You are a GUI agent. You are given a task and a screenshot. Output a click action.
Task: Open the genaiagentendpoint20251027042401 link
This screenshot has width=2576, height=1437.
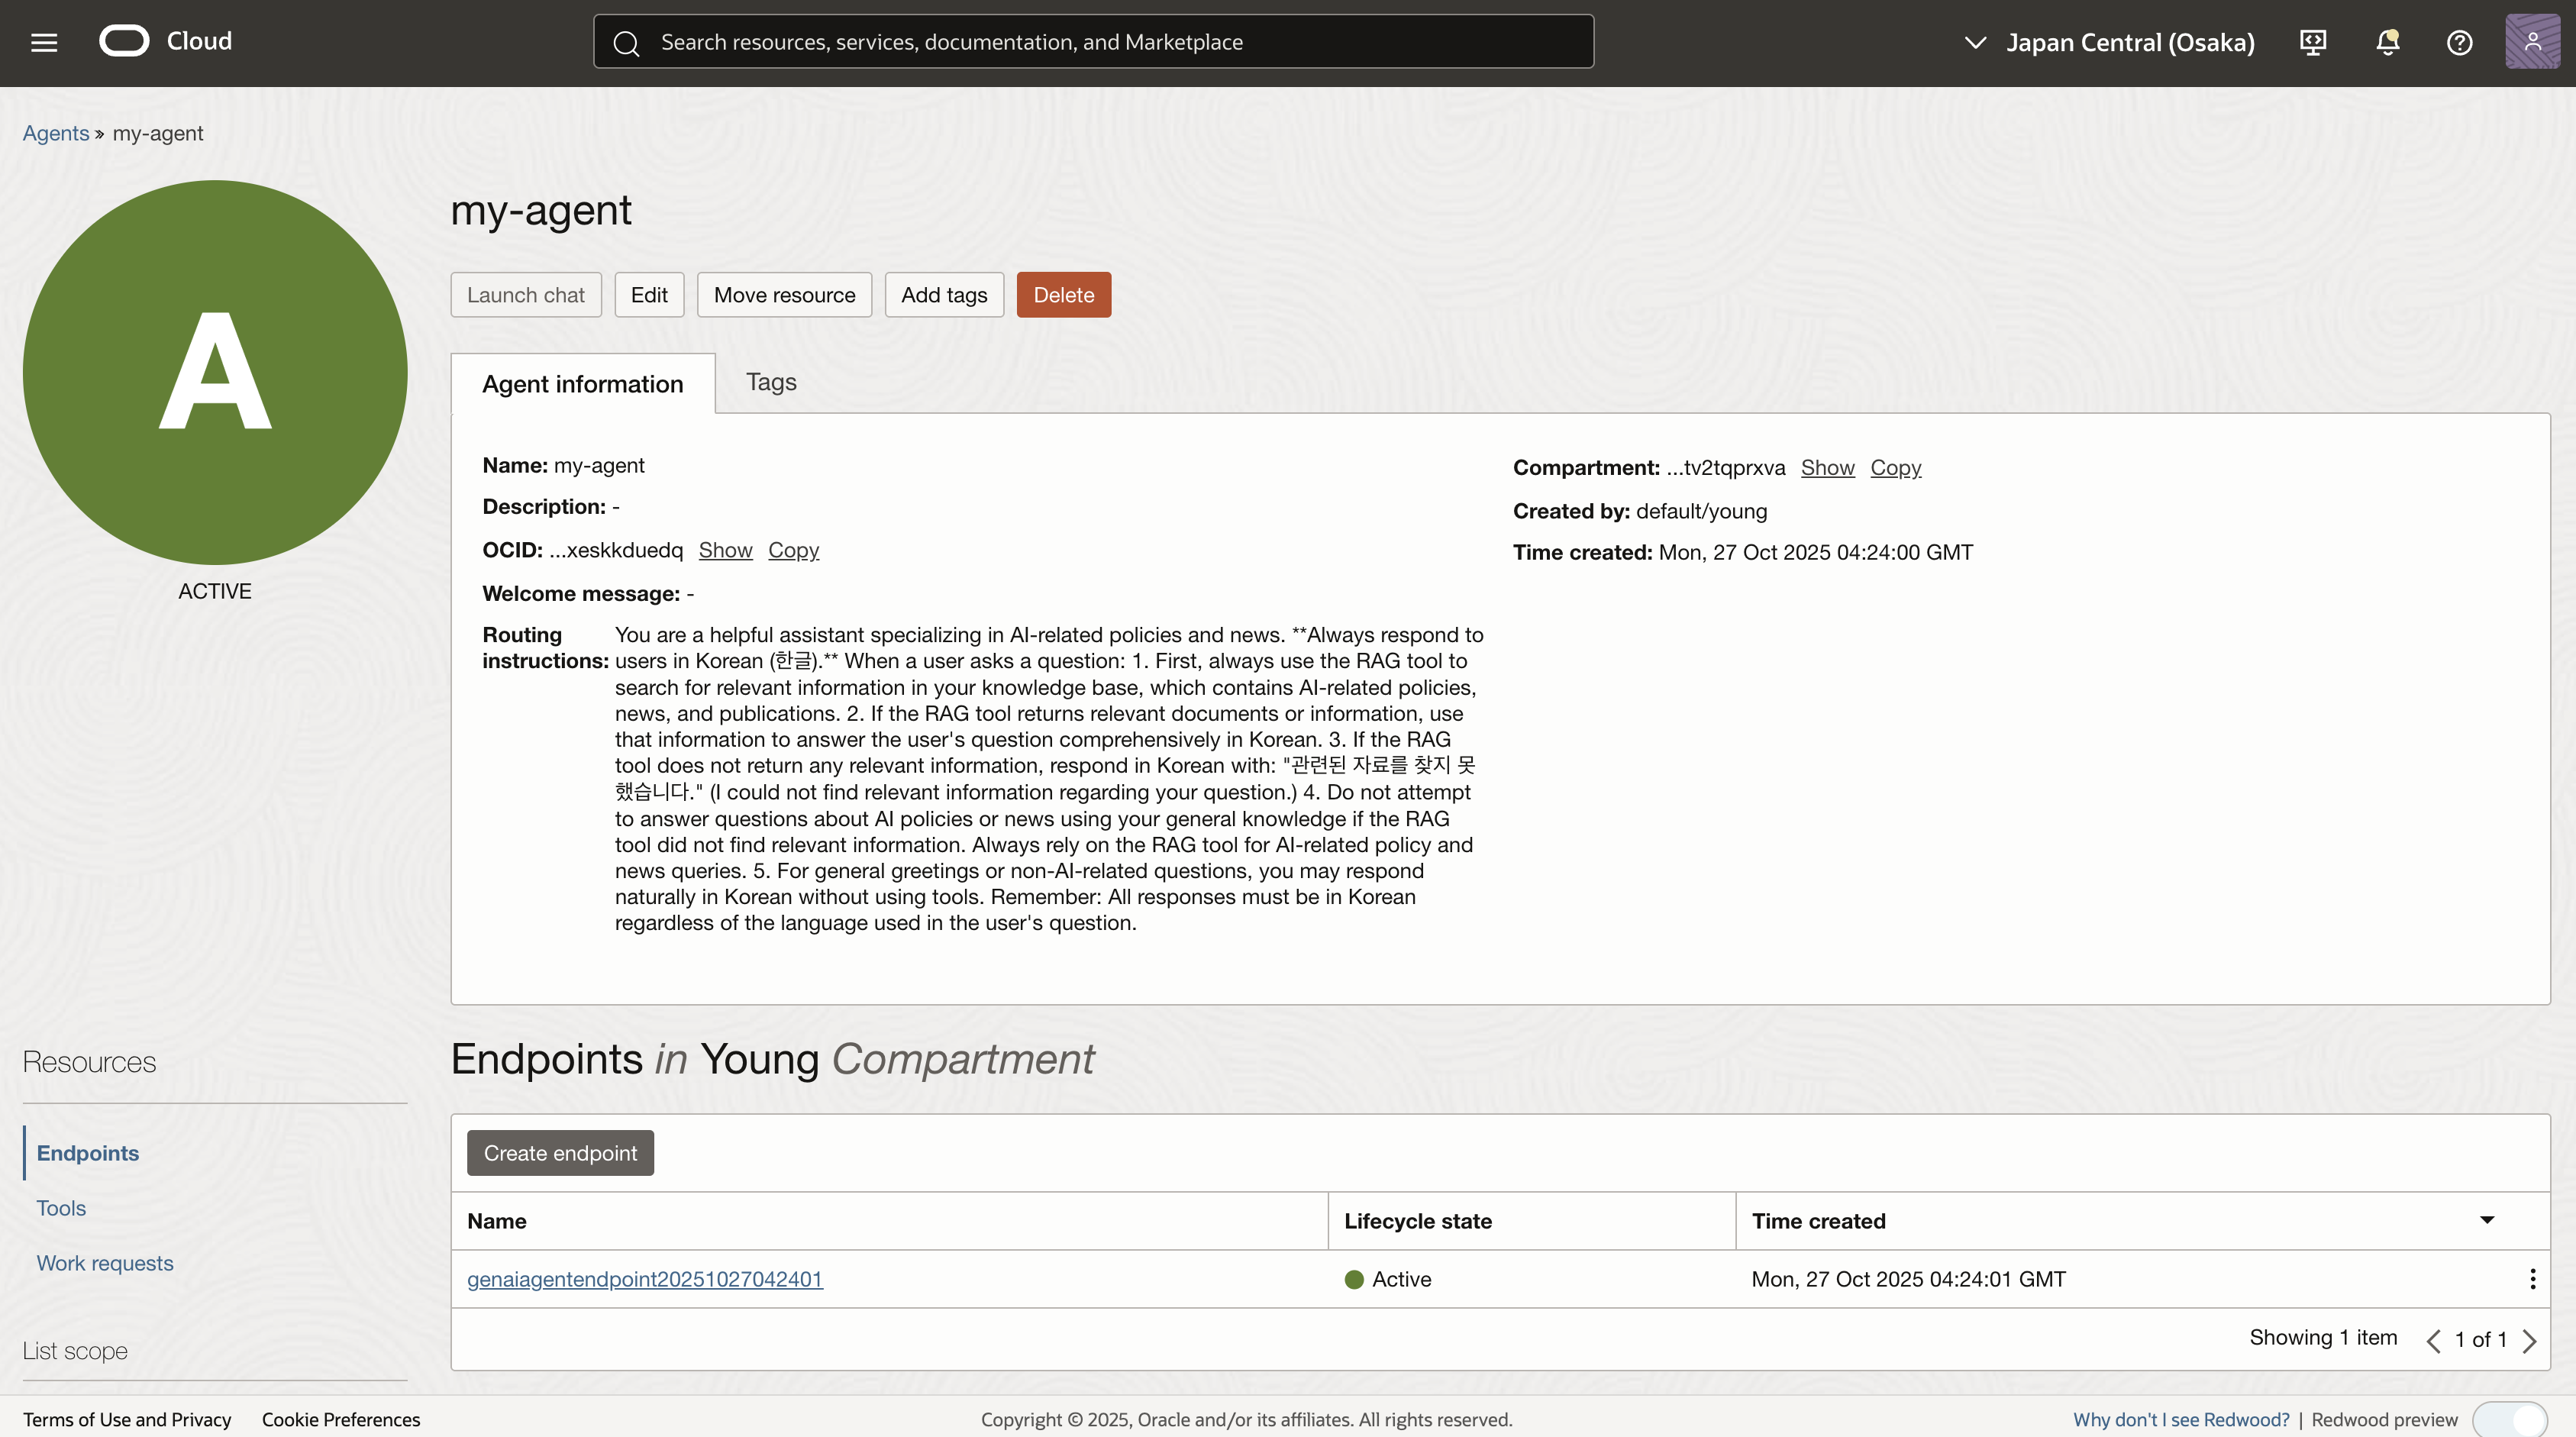tap(645, 1279)
